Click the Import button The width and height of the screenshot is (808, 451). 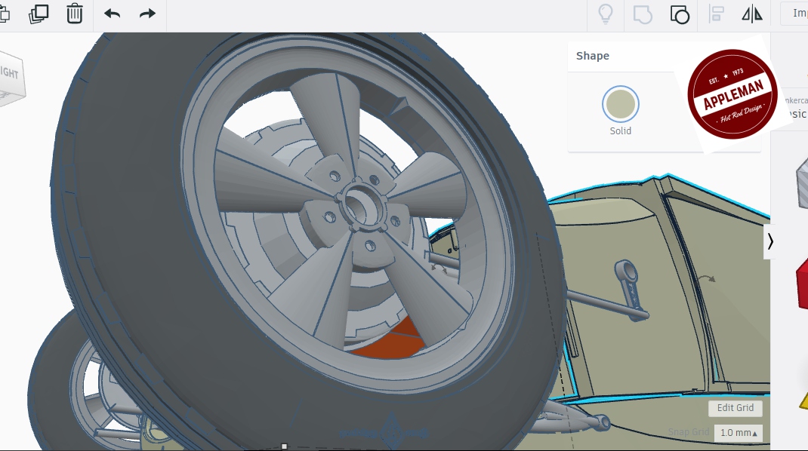point(797,14)
